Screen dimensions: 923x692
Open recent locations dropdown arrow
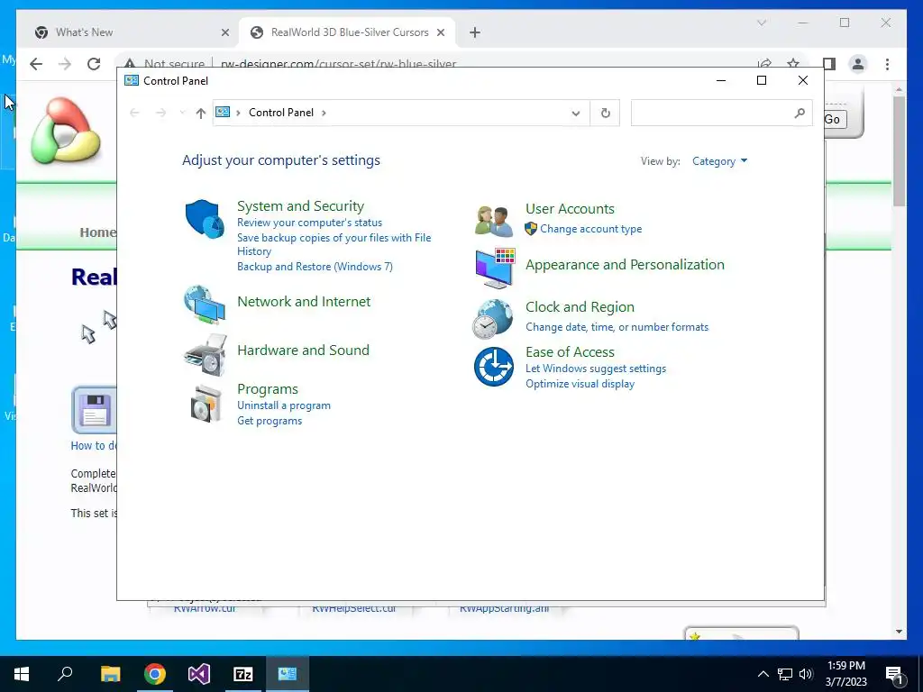click(x=182, y=113)
